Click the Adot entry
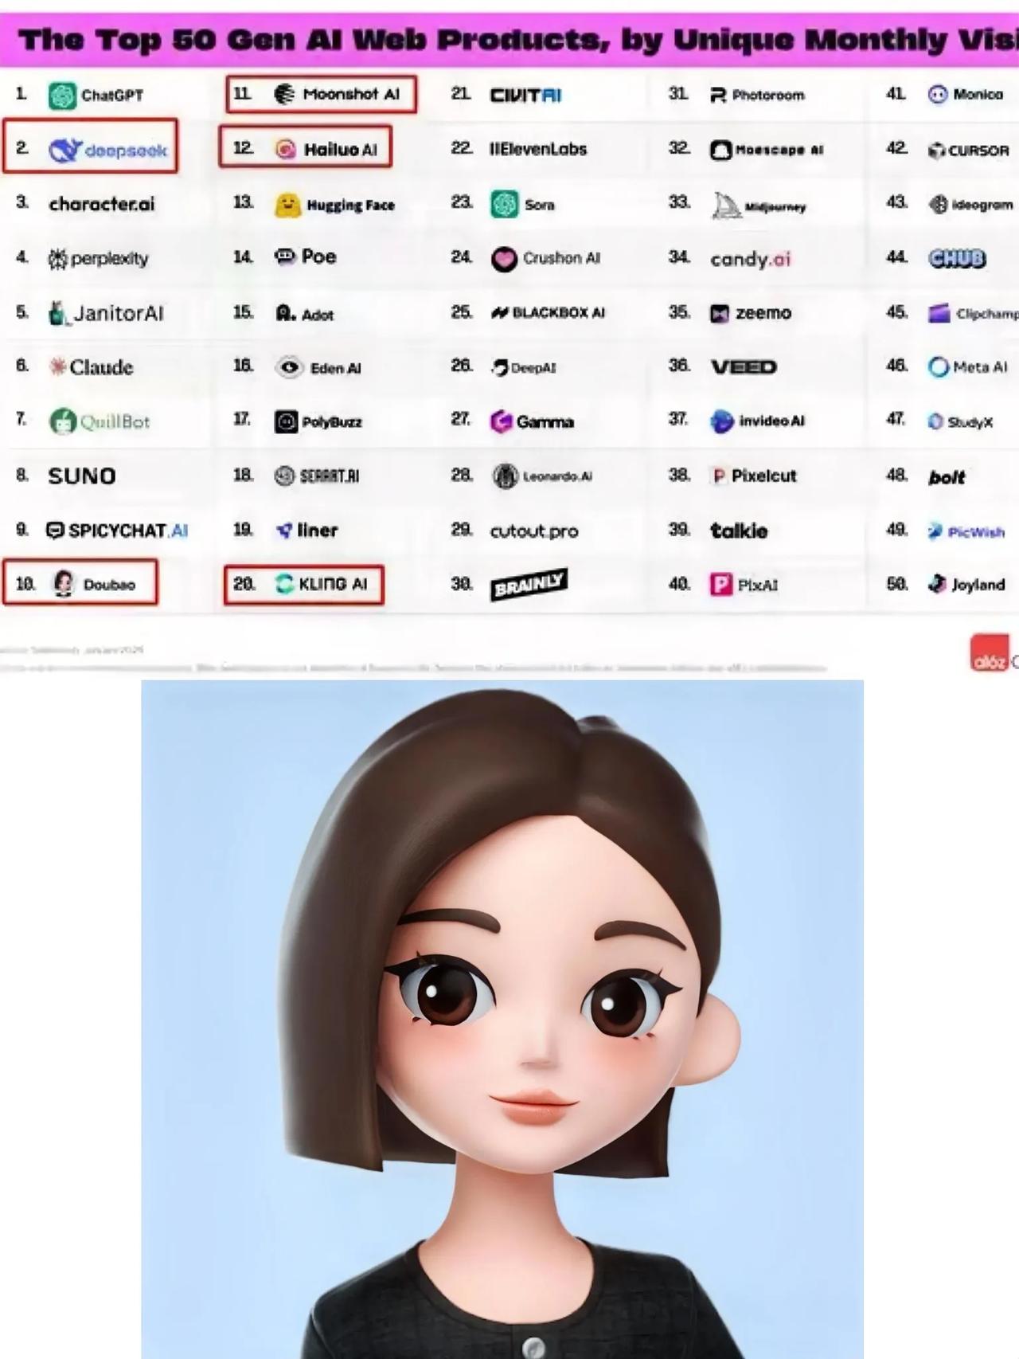Image resolution: width=1019 pixels, height=1359 pixels. coord(304,313)
